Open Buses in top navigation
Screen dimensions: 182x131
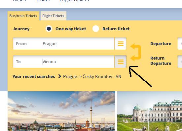pos(19,1)
